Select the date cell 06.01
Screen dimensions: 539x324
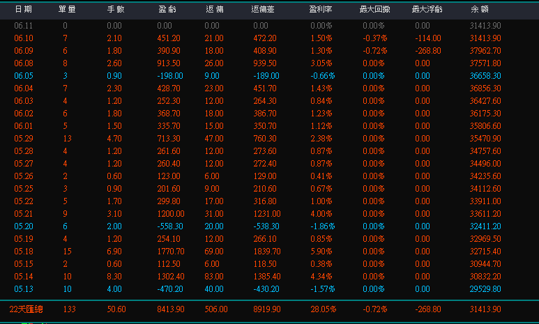(x=24, y=126)
